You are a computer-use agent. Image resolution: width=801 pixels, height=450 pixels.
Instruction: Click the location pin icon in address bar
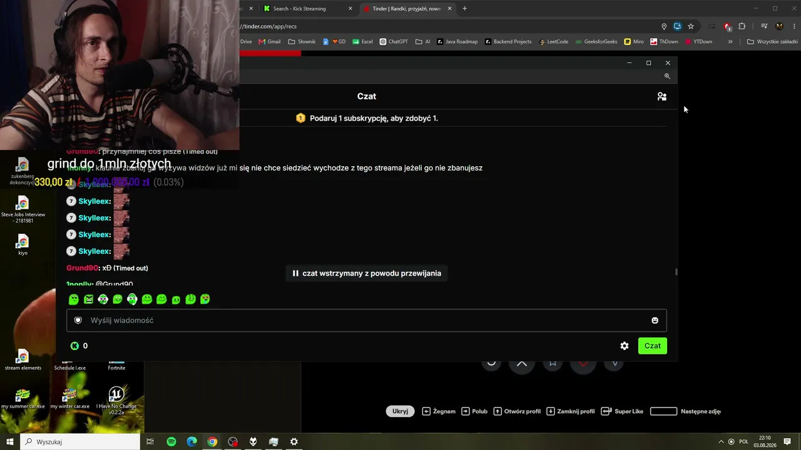pos(664,26)
